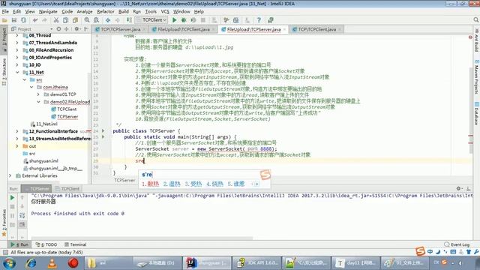Open the Event Log button
Screen dimensions: 480x270
(457, 244)
